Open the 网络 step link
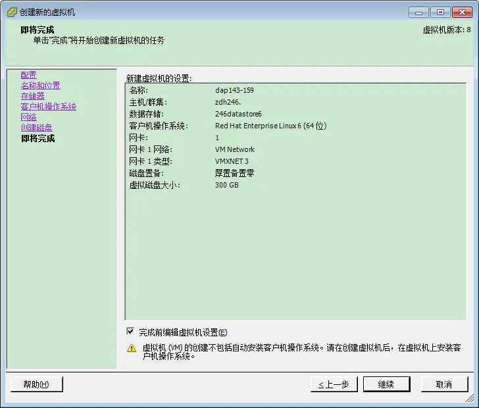The width and height of the screenshot is (479, 408). point(29,117)
